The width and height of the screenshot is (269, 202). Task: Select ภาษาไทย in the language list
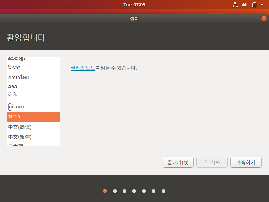point(19,77)
